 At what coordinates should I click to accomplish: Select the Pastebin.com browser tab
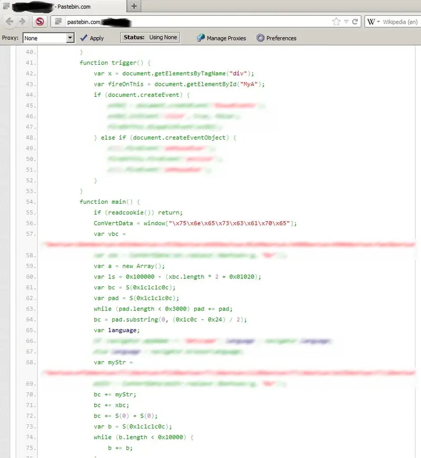[x=63, y=6]
